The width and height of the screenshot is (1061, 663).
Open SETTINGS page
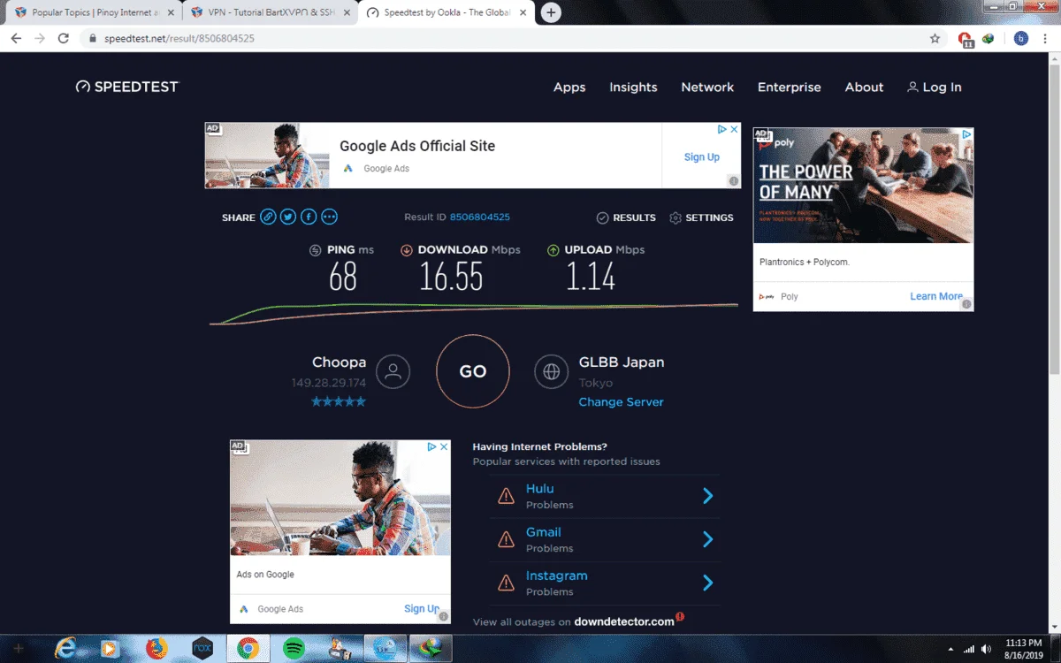point(702,217)
